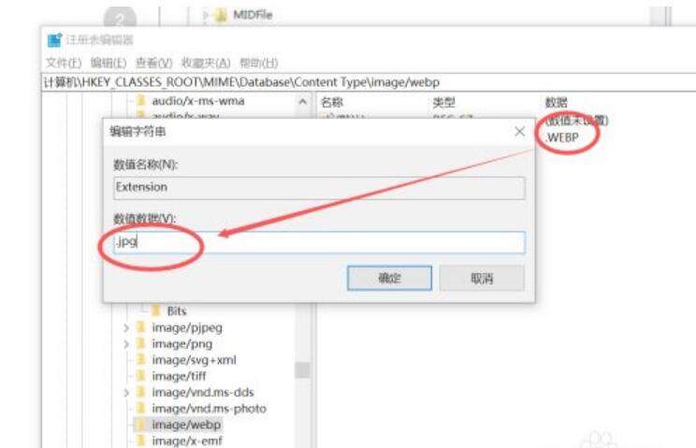This screenshot has width=696, height=448.
Task: Open the 查看(V) menu
Action: point(153,63)
